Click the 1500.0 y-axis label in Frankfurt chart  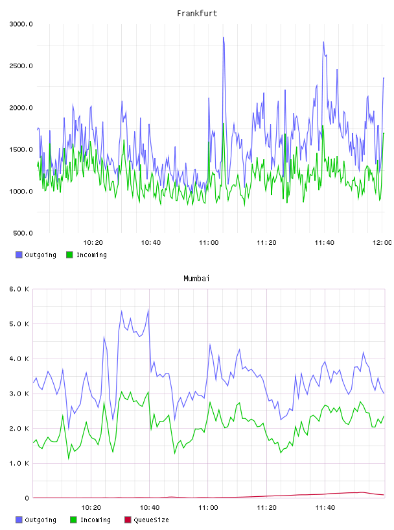pyautogui.click(x=21, y=150)
